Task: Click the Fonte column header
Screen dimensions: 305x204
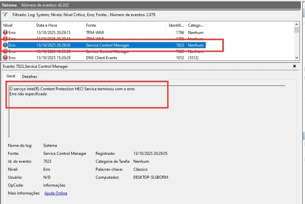Action: click(91, 25)
